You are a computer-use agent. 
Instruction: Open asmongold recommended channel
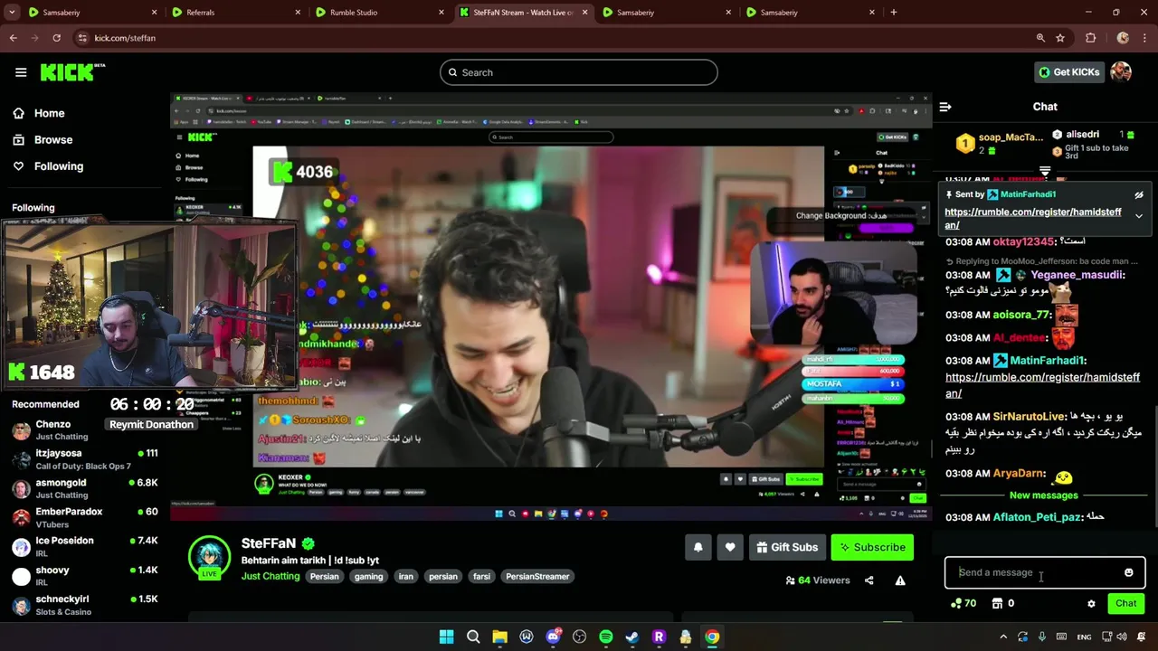(x=85, y=489)
